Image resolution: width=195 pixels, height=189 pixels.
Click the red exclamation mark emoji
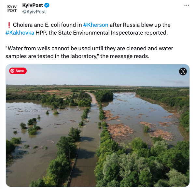[x=9, y=25]
